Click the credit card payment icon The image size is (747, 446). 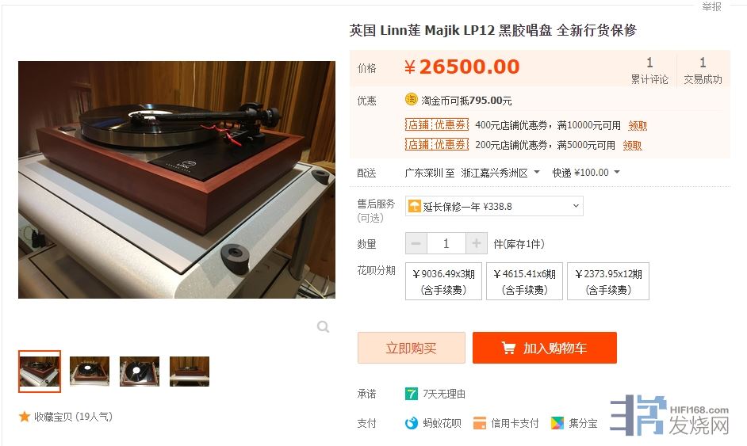click(479, 423)
